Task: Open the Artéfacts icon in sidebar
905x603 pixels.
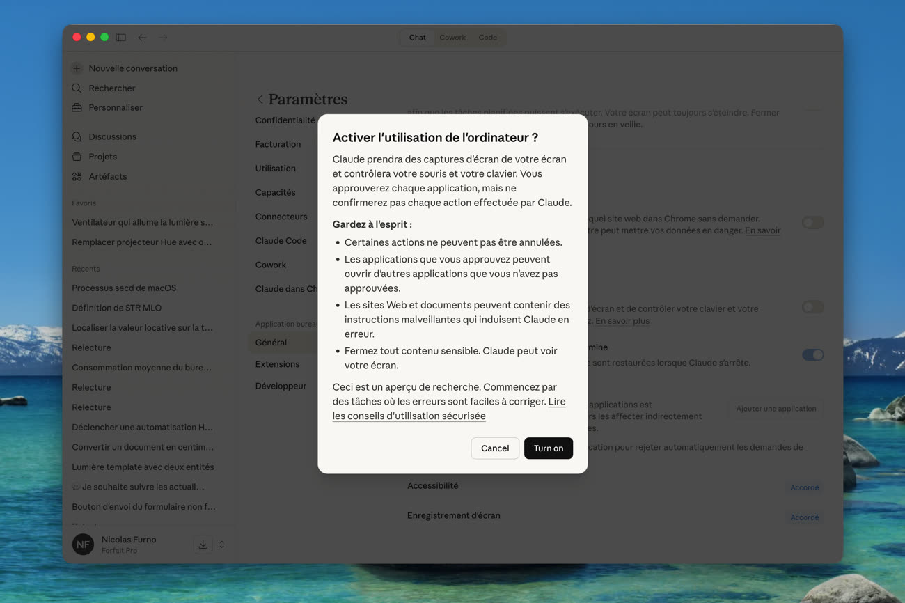Action: 77,177
